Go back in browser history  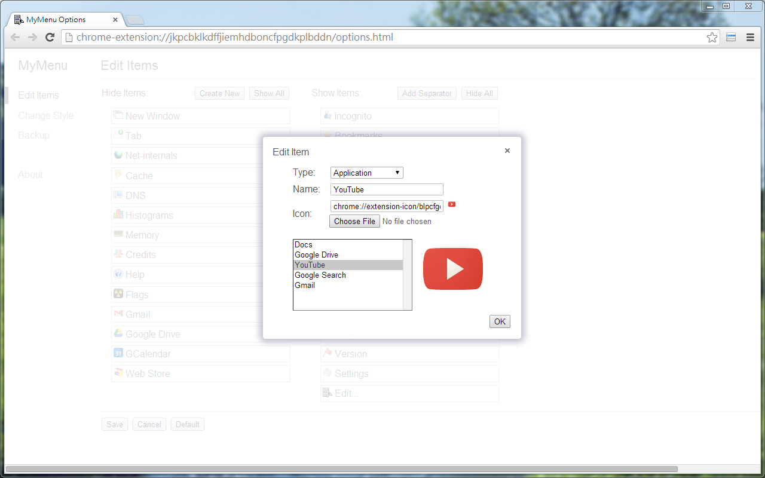click(16, 37)
